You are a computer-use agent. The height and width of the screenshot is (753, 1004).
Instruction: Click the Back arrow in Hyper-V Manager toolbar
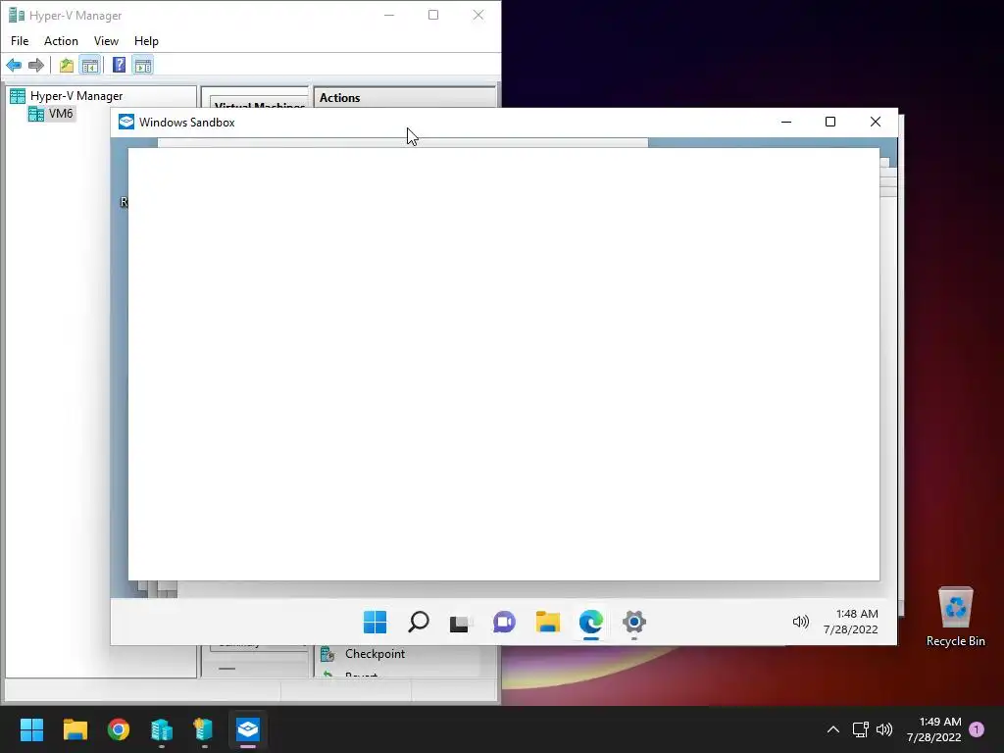pos(14,65)
